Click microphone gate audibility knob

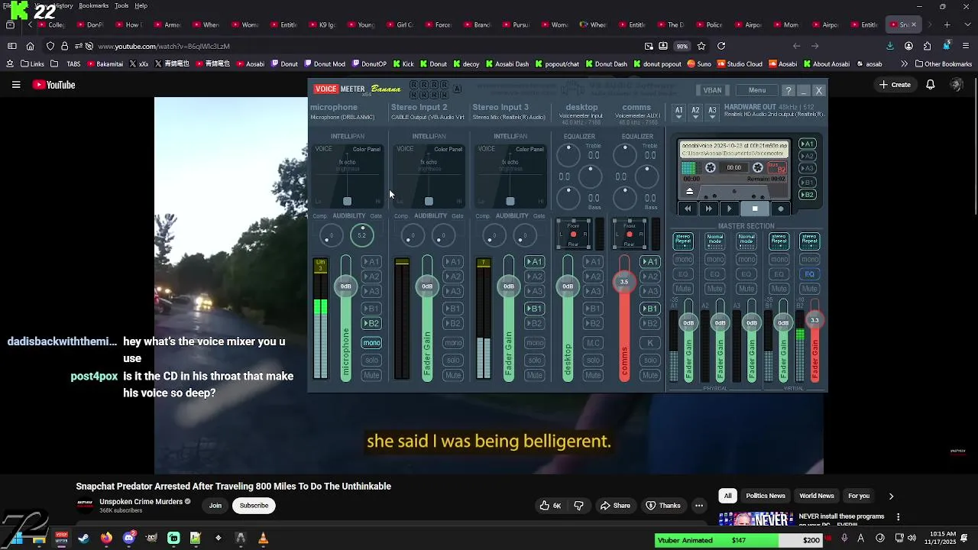362,235
